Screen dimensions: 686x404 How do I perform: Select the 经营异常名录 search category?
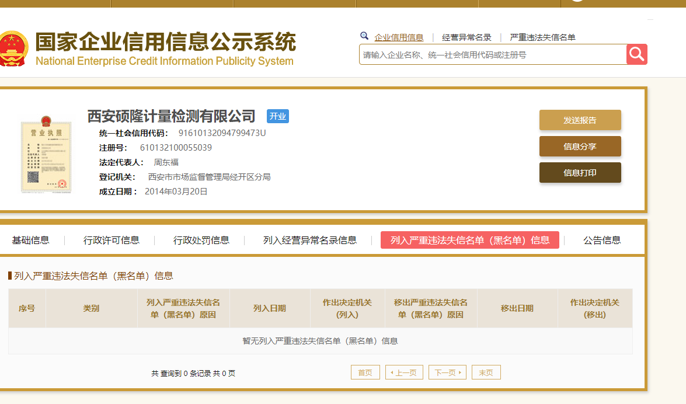[x=466, y=37]
